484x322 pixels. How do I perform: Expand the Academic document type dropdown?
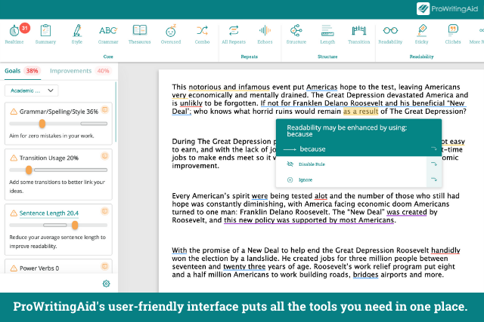pos(32,90)
